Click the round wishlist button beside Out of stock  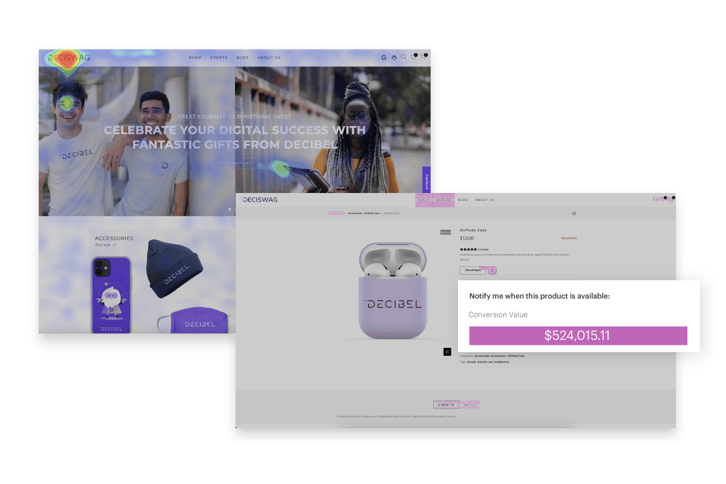492,270
